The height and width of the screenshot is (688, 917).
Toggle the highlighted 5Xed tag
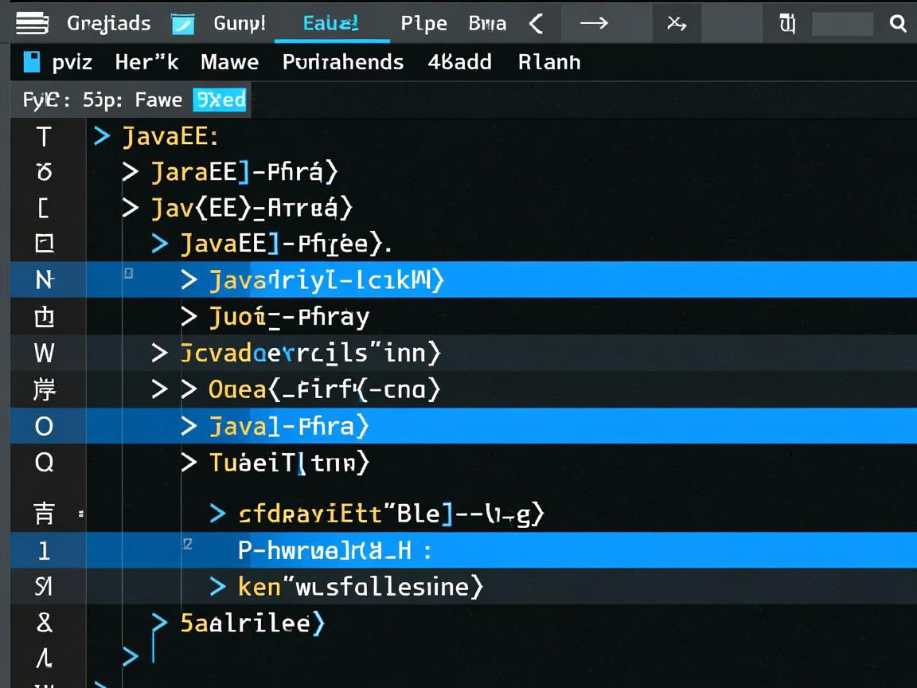(220, 100)
